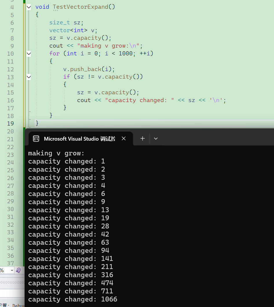Click line number 10 in the gutter
The height and width of the screenshot is (307, 274).
point(10,54)
